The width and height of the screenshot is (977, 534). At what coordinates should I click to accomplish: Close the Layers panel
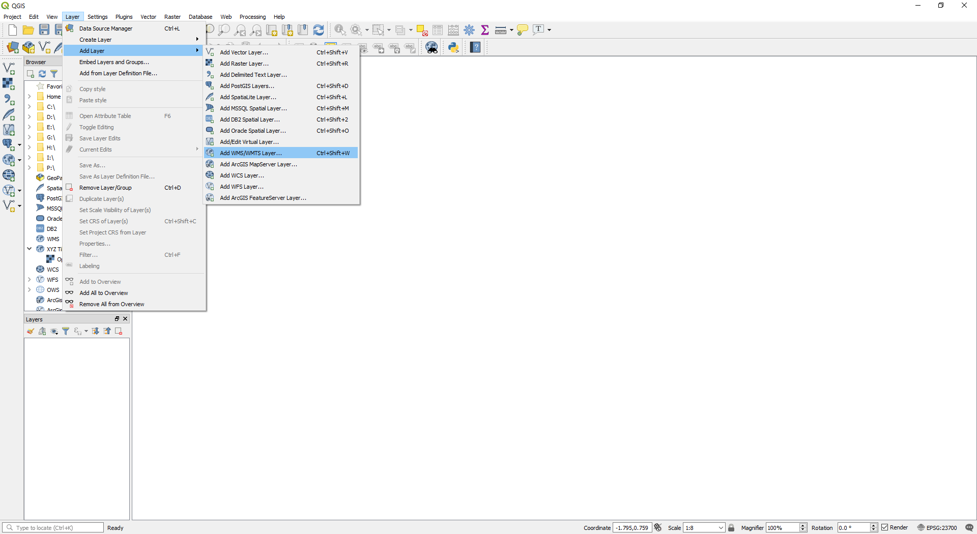[x=125, y=319]
